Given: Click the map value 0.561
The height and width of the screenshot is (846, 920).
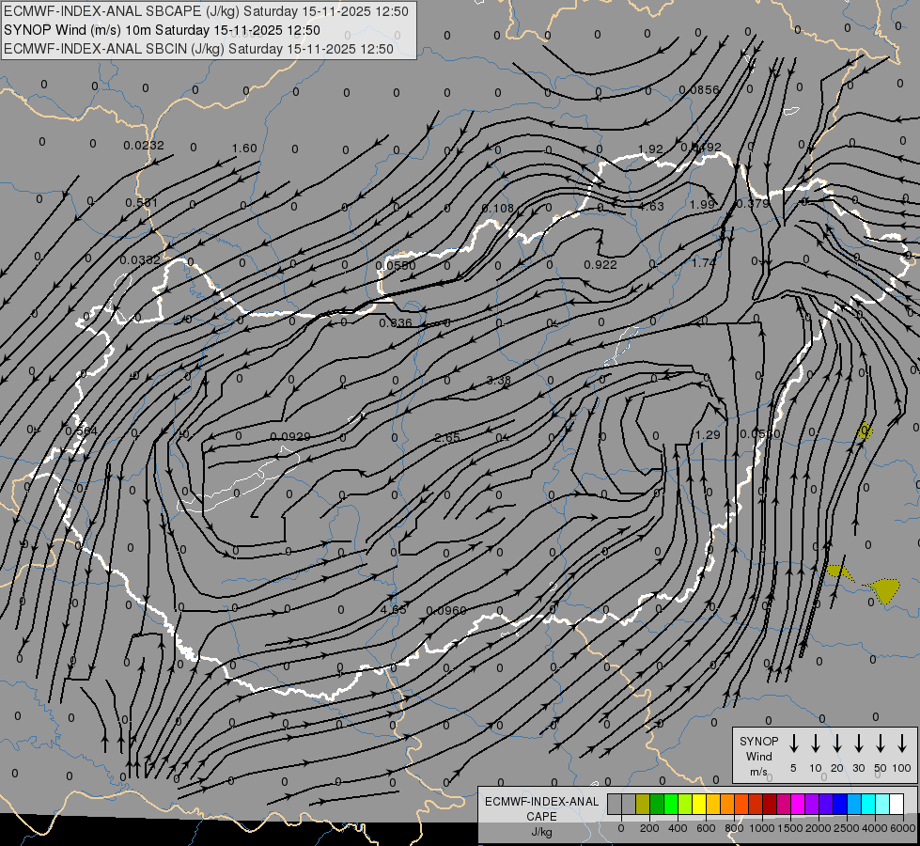Looking at the screenshot, I should click(x=141, y=202).
